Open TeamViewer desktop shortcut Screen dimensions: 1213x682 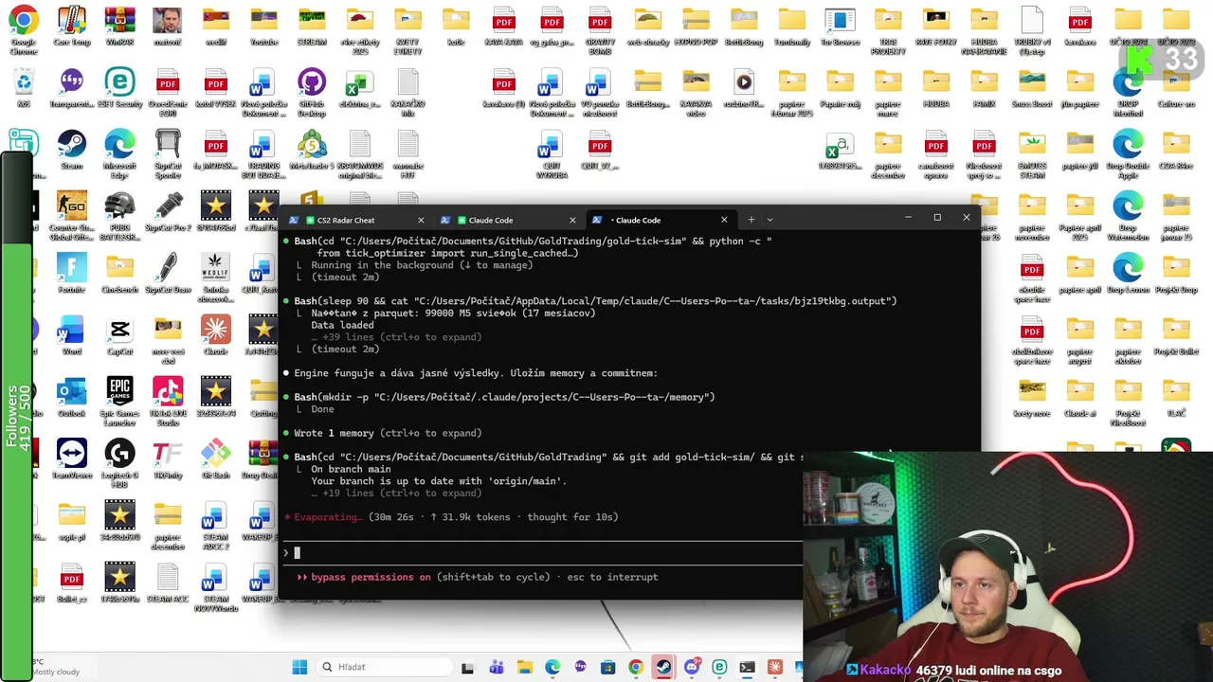[72, 458]
